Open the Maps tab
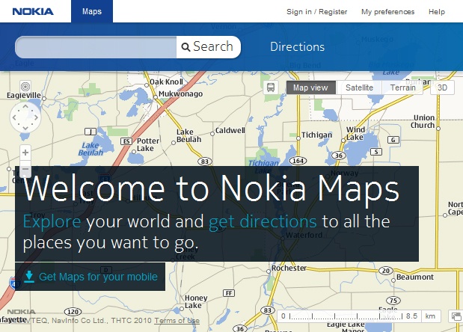463x332 pixels. [92, 11]
